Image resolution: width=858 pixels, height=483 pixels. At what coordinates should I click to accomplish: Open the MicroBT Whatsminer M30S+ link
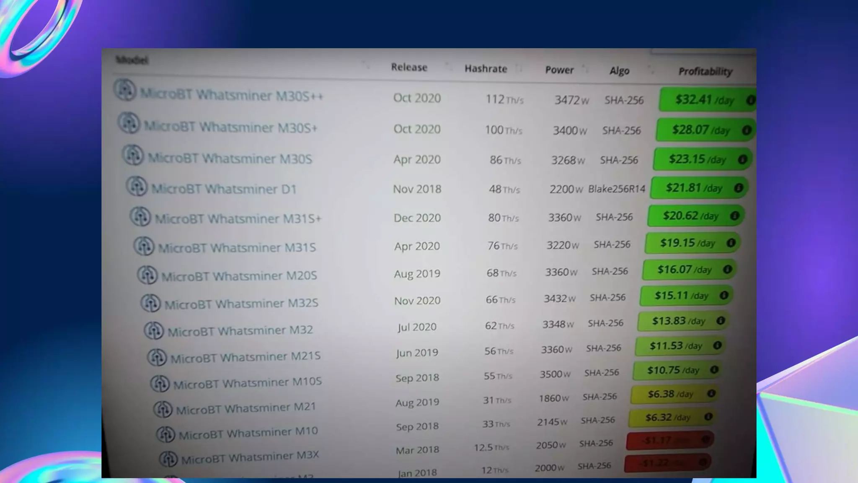pos(230,127)
